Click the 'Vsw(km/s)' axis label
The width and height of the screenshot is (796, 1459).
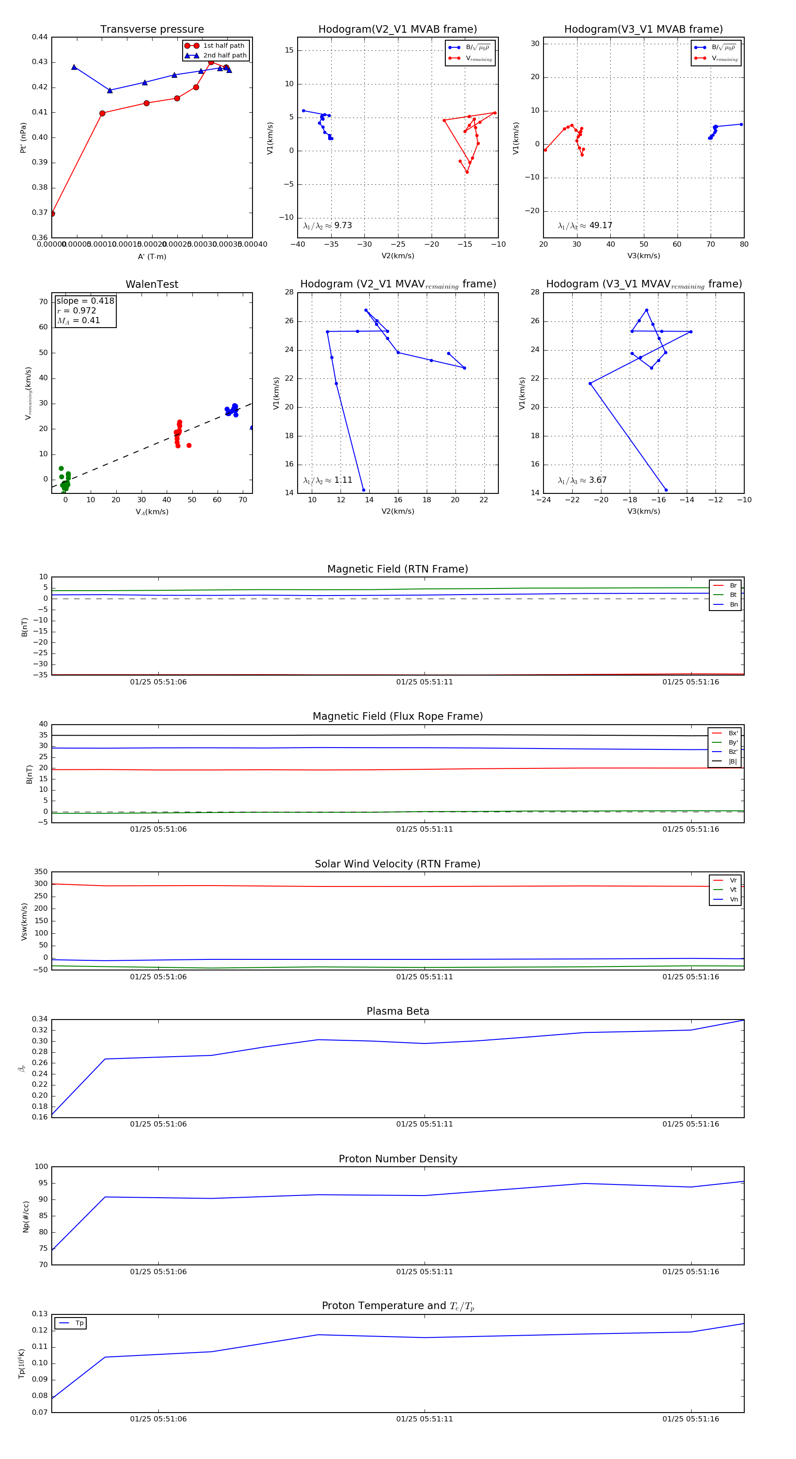click(x=24, y=921)
